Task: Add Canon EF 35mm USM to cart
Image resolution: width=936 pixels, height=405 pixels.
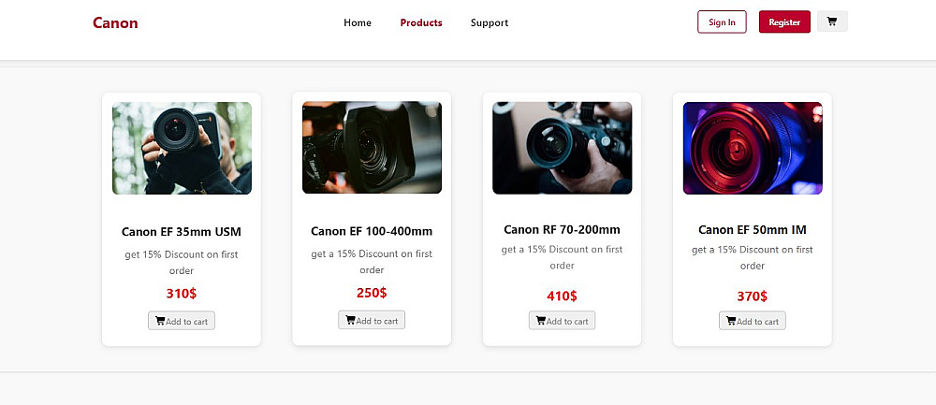Action: [x=182, y=321]
